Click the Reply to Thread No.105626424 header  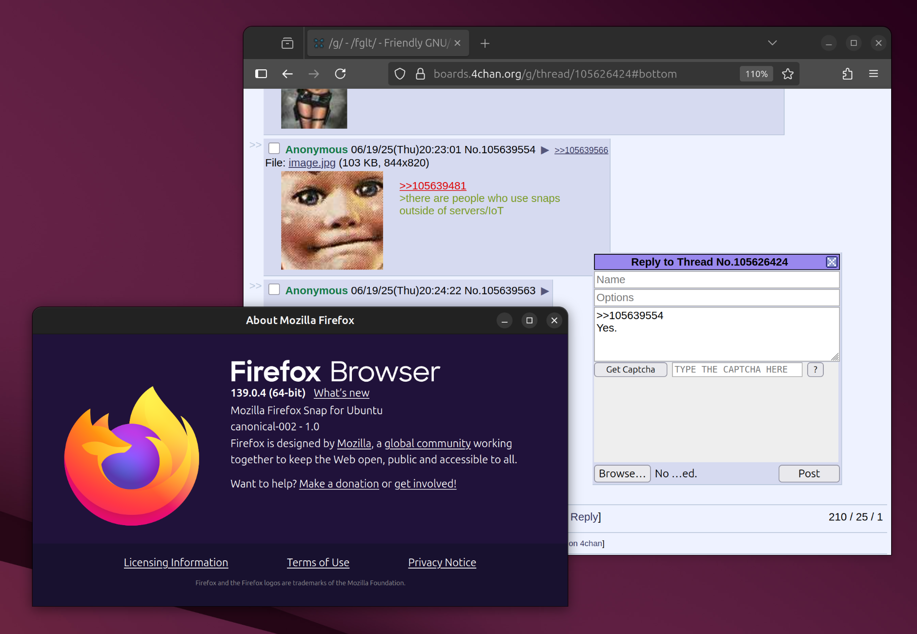[710, 262]
